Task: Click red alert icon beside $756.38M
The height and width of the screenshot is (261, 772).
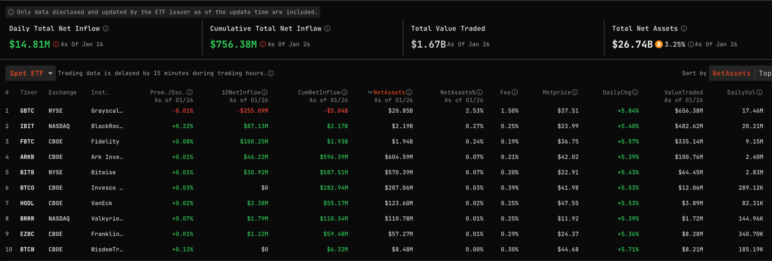Action: click(263, 44)
